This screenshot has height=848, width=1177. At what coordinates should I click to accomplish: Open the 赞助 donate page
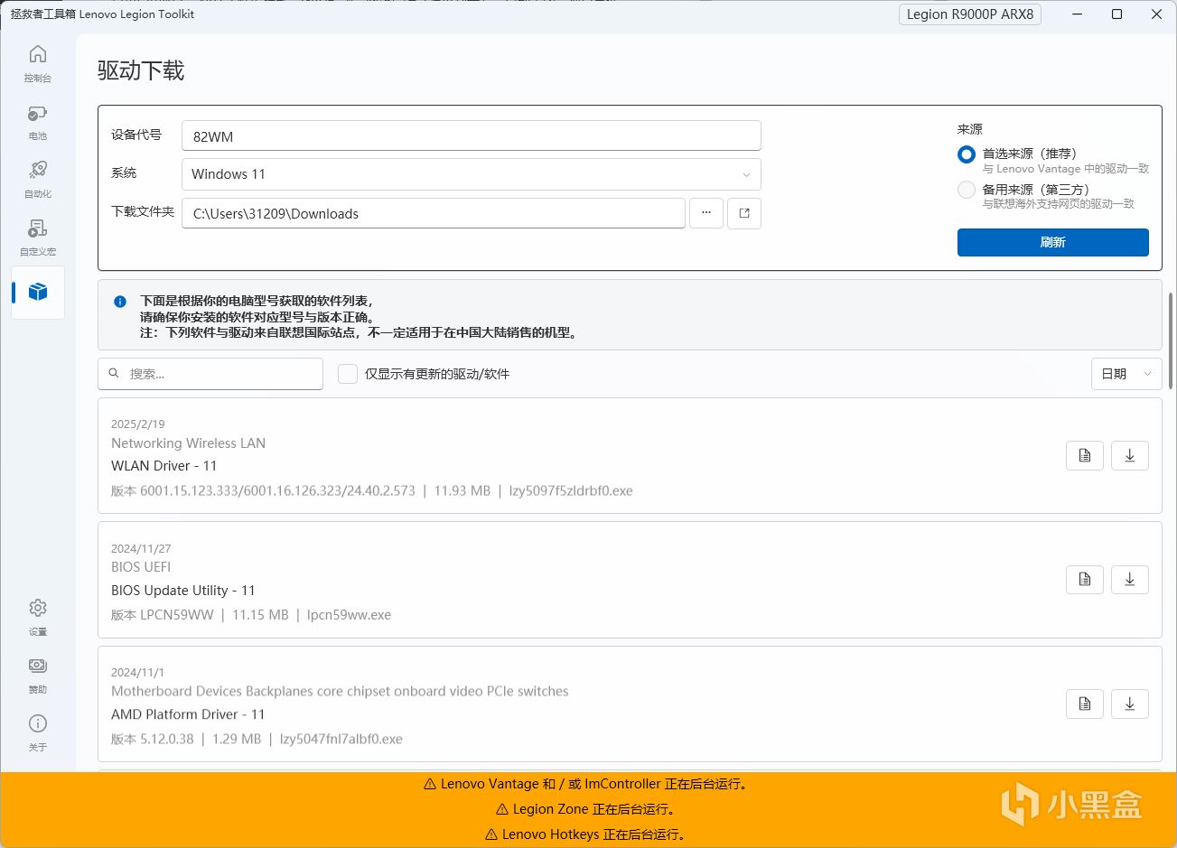coord(38,675)
